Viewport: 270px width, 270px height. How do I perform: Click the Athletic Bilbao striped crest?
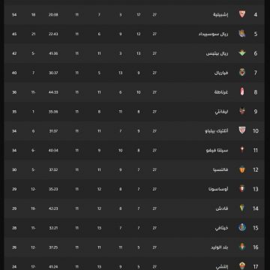[242, 130]
